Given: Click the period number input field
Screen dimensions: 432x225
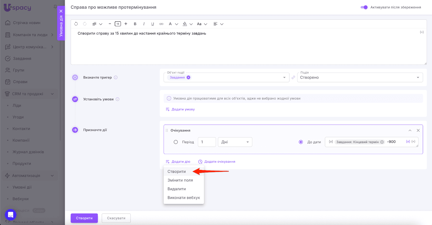Looking at the screenshot, I should pyautogui.click(x=207, y=142).
